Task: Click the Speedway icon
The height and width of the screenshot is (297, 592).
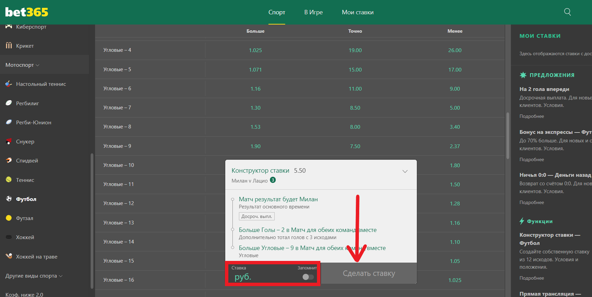Action: 9,160
